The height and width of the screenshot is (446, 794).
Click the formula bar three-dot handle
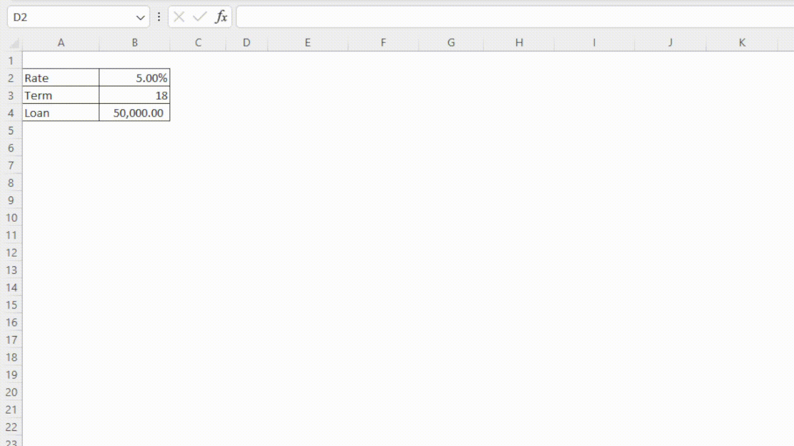coord(159,17)
